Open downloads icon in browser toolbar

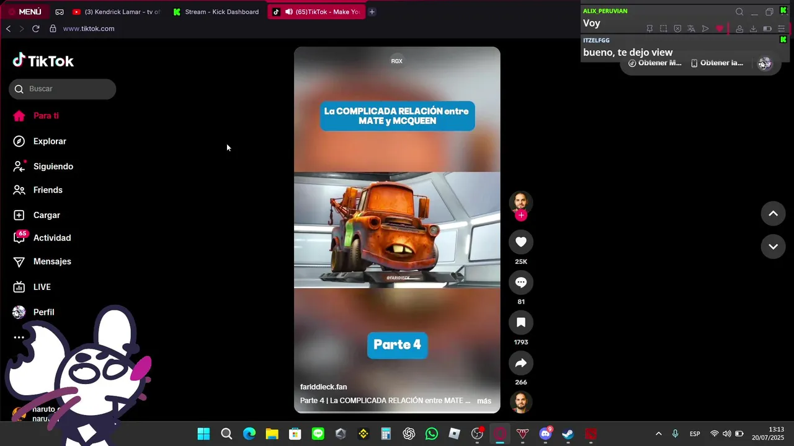click(x=753, y=28)
